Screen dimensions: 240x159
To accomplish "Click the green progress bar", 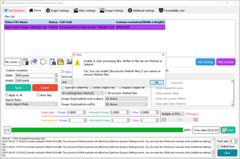I will coord(97,130).
